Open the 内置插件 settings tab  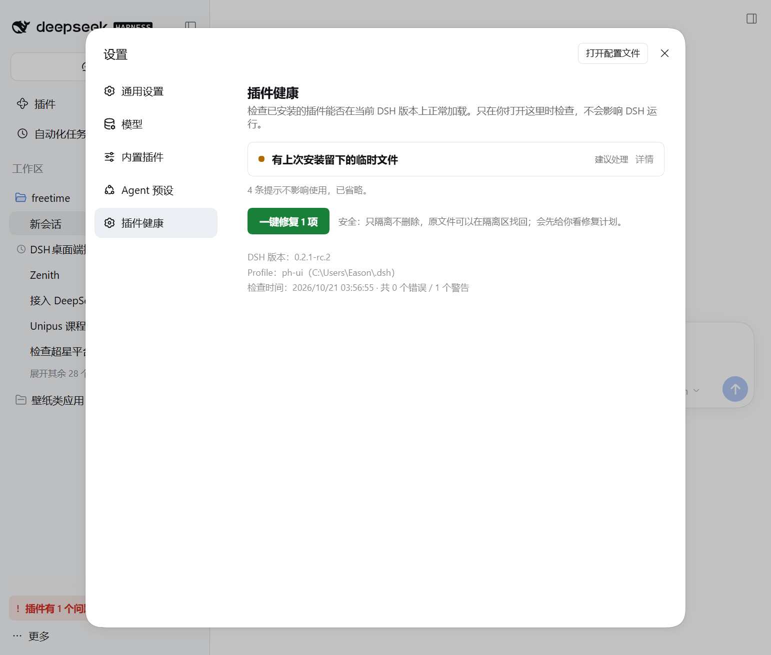(155, 157)
